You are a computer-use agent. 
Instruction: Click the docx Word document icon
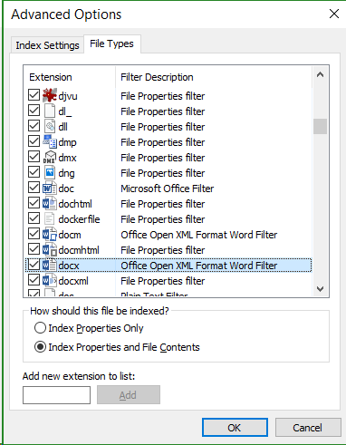coord(50,265)
